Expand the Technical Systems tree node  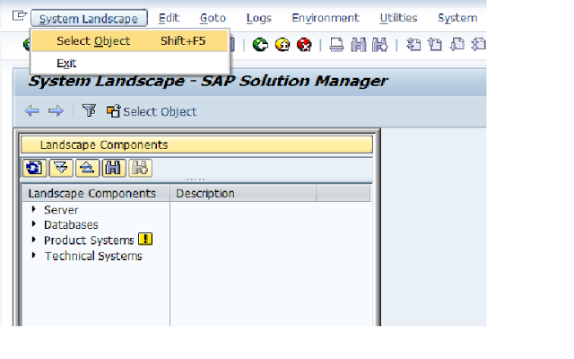tap(34, 255)
